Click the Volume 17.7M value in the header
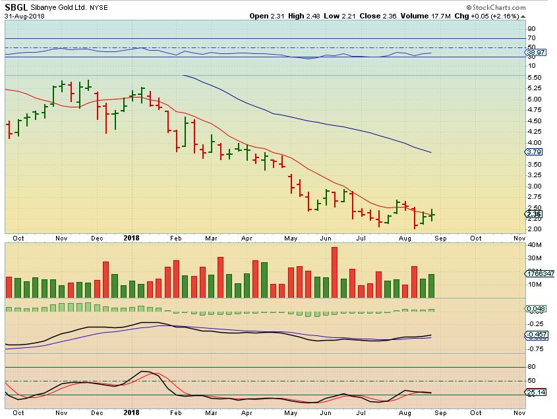Screen dimensions: 557x419 tap(426, 16)
